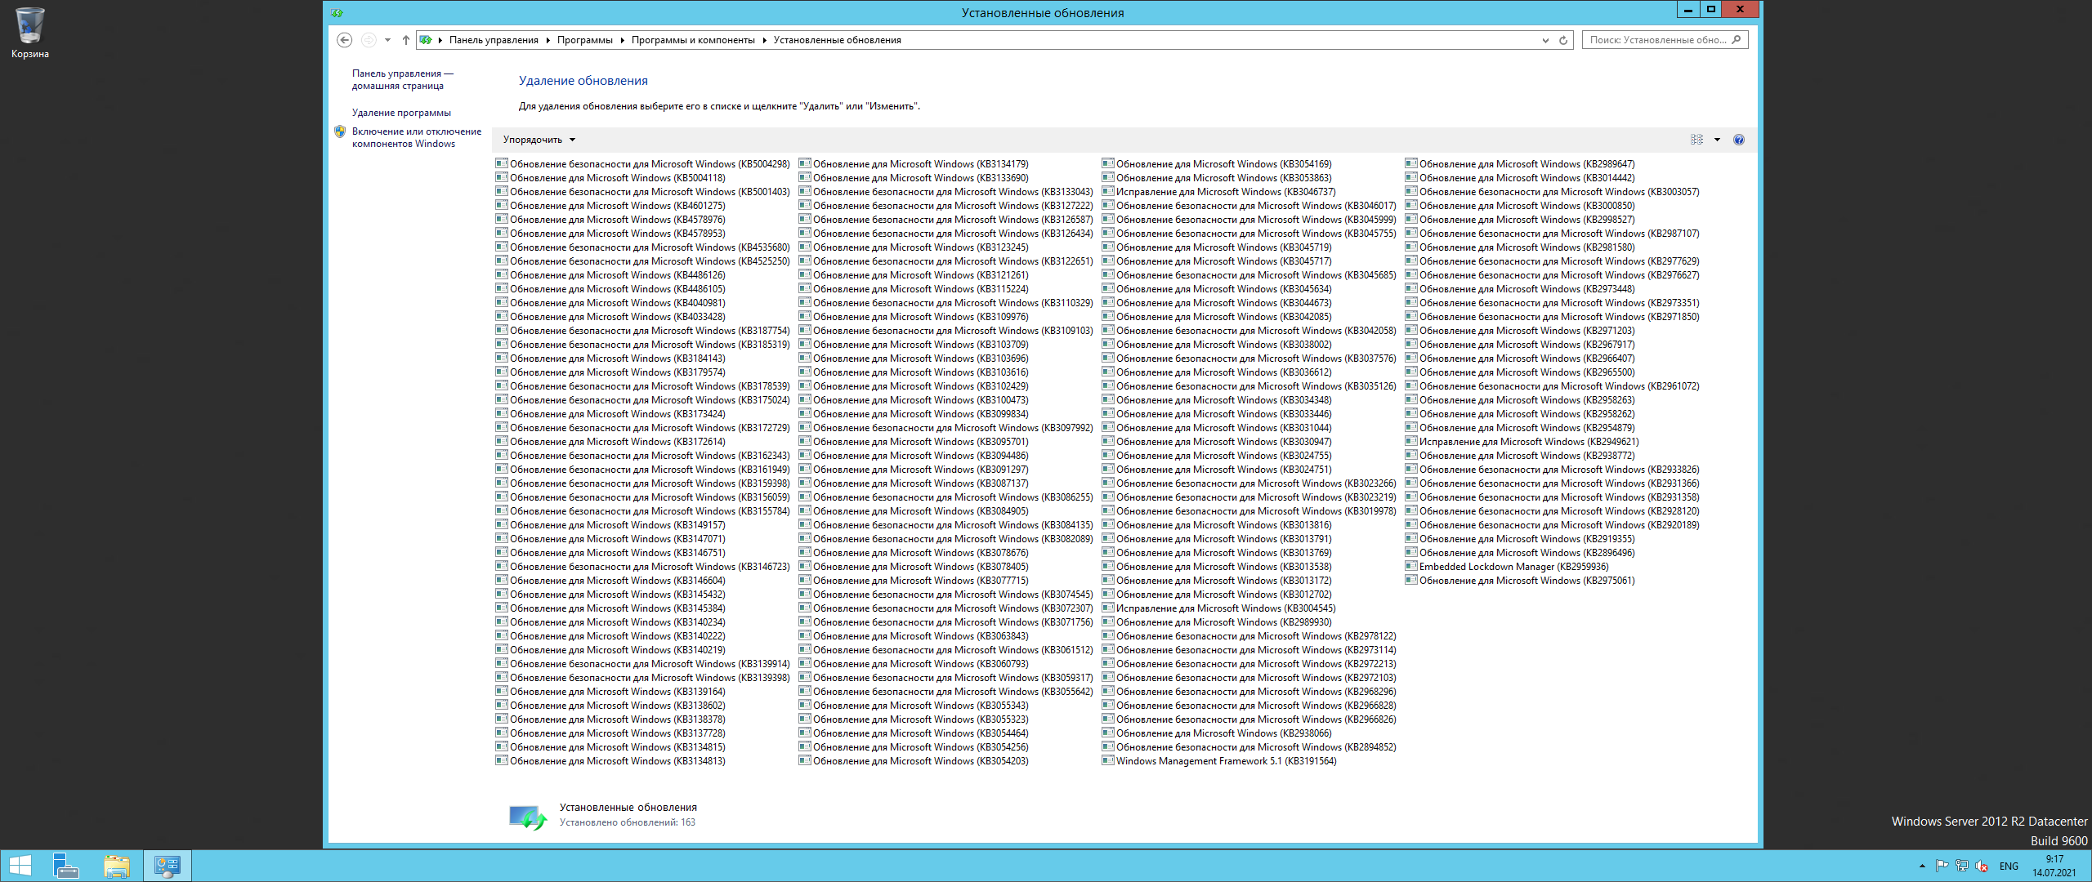
Task: Select Embedded Lockdown Manager (KB2959936)
Action: 1507,566
